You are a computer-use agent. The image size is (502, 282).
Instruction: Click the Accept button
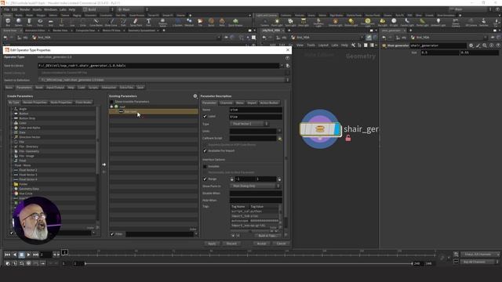(x=261, y=244)
